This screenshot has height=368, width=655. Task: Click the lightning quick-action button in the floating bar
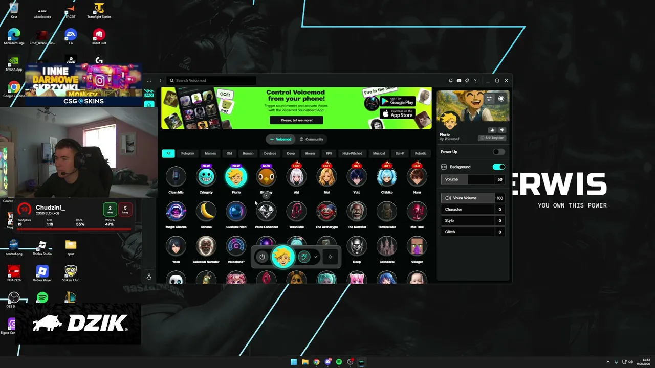click(x=330, y=257)
